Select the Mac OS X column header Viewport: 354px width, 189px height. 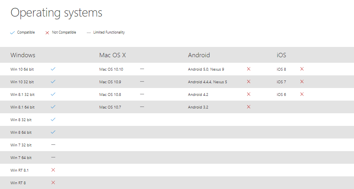(112, 55)
